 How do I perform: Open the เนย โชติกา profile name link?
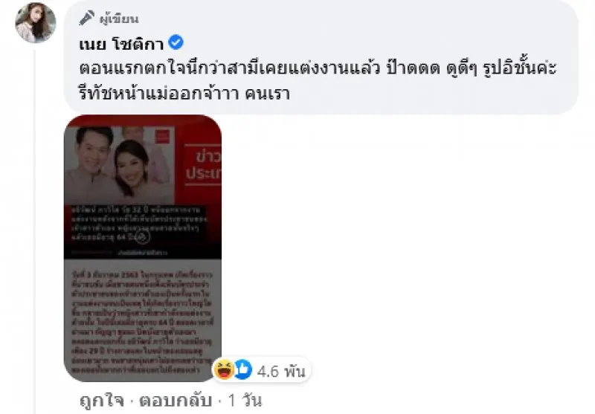(x=121, y=44)
